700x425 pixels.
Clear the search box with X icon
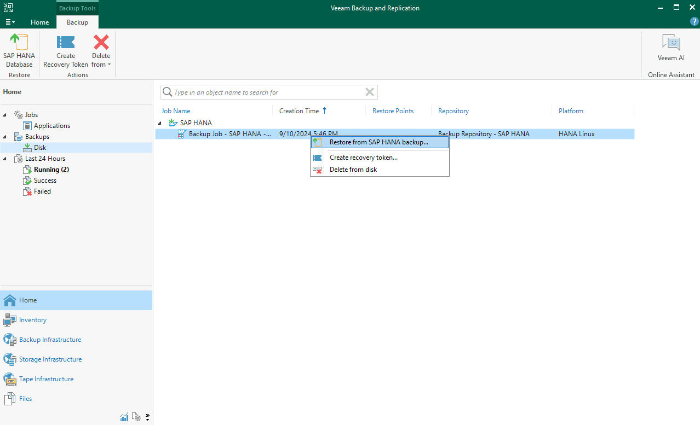click(x=370, y=92)
